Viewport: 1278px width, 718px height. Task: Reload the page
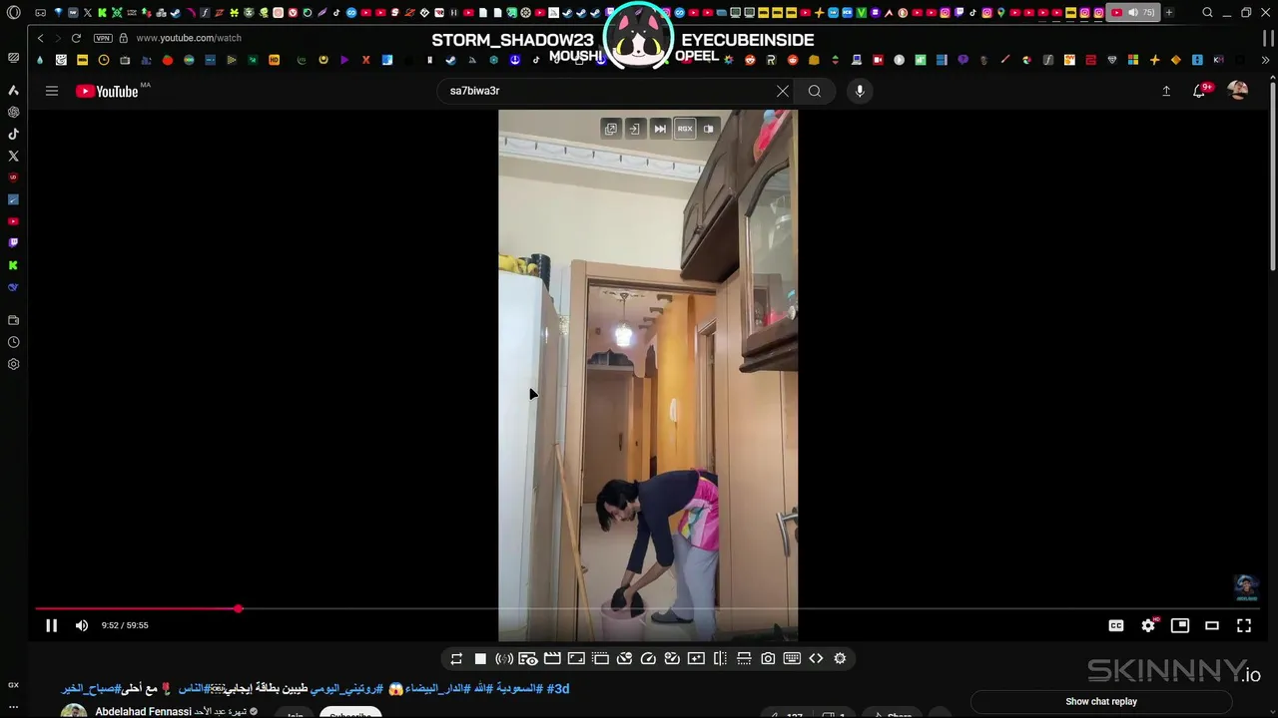click(76, 38)
